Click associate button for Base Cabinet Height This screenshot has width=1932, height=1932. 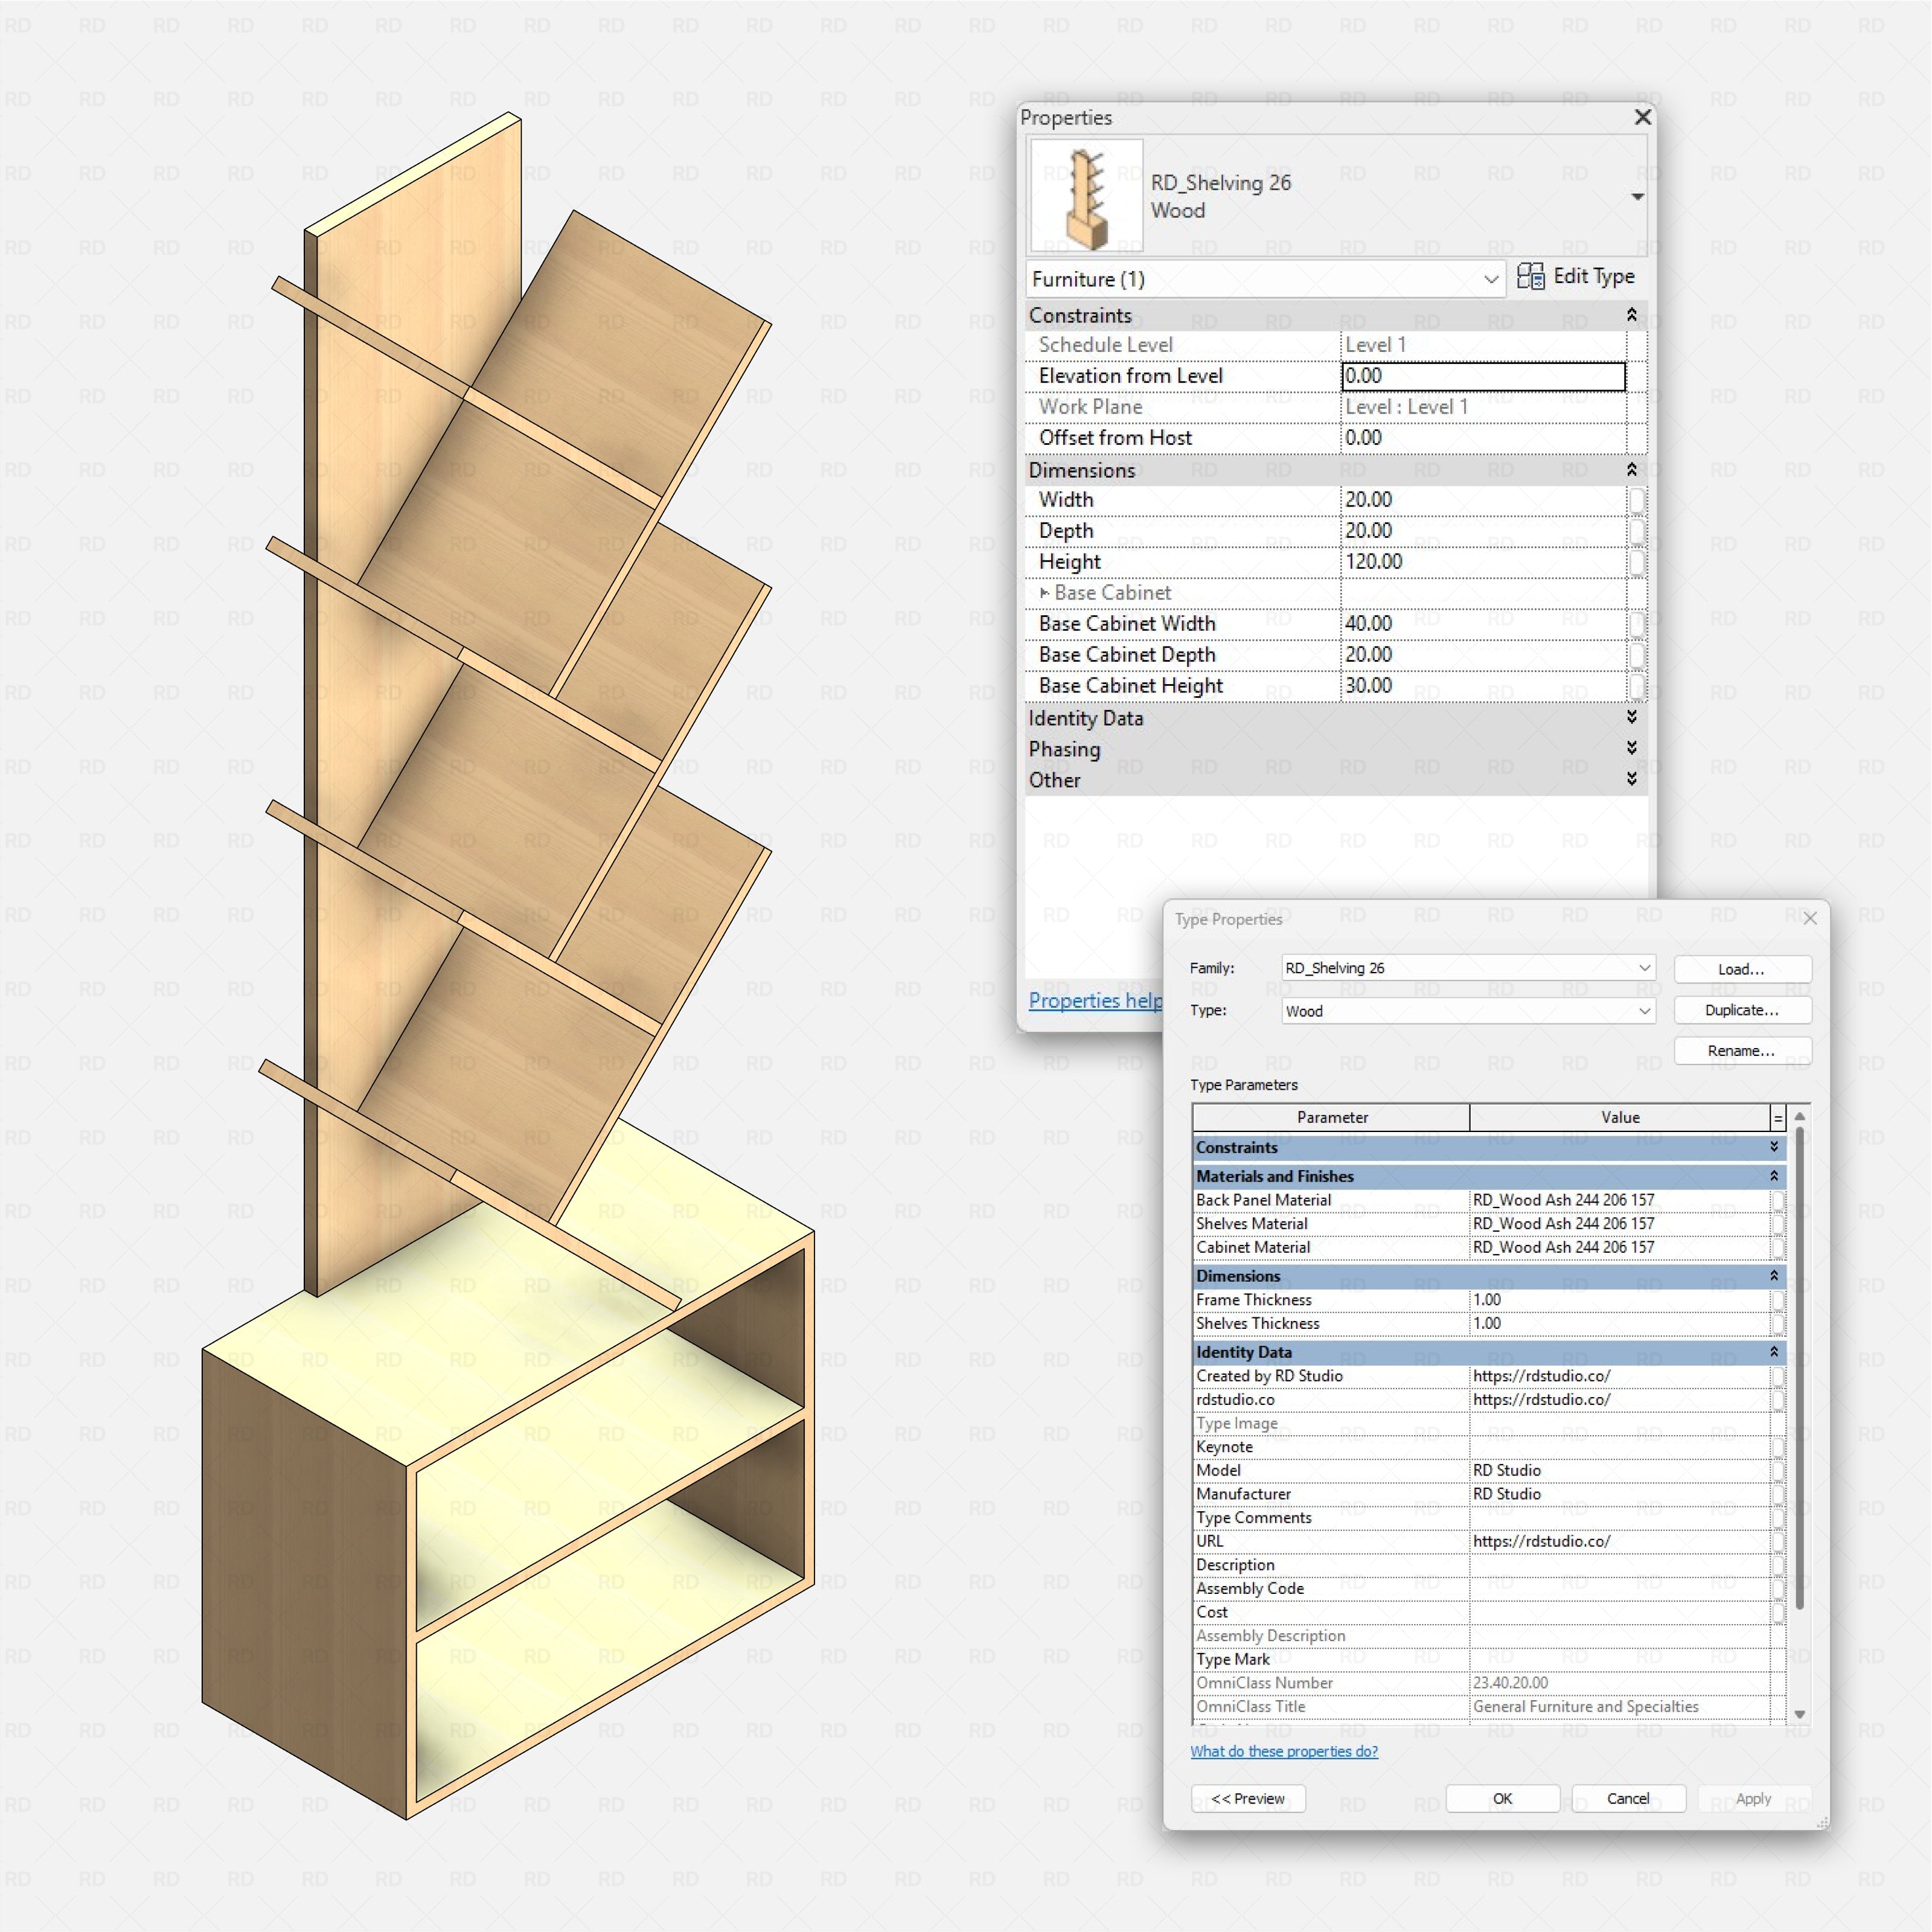(1637, 686)
